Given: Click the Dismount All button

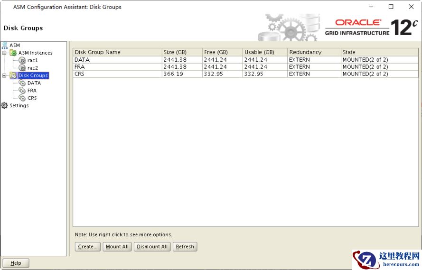Looking at the screenshot, I should point(152,247).
